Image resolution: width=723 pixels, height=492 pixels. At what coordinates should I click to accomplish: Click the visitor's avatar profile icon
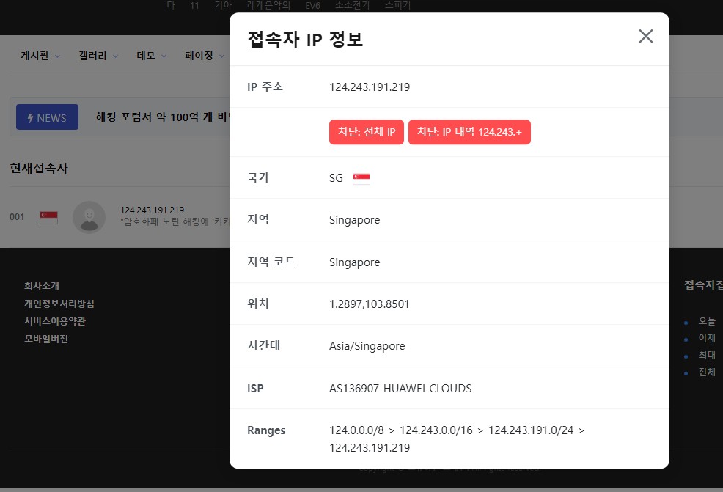(x=89, y=217)
